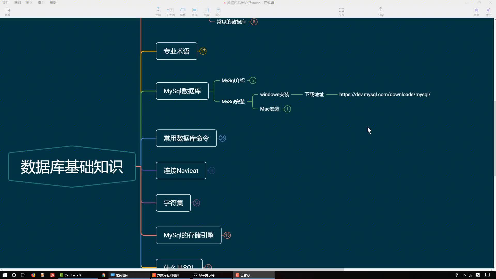The width and height of the screenshot is (496, 279).
Task: Click the 子主题 (subtopic) toolbar icon
Action: pyautogui.click(x=170, y=12)
